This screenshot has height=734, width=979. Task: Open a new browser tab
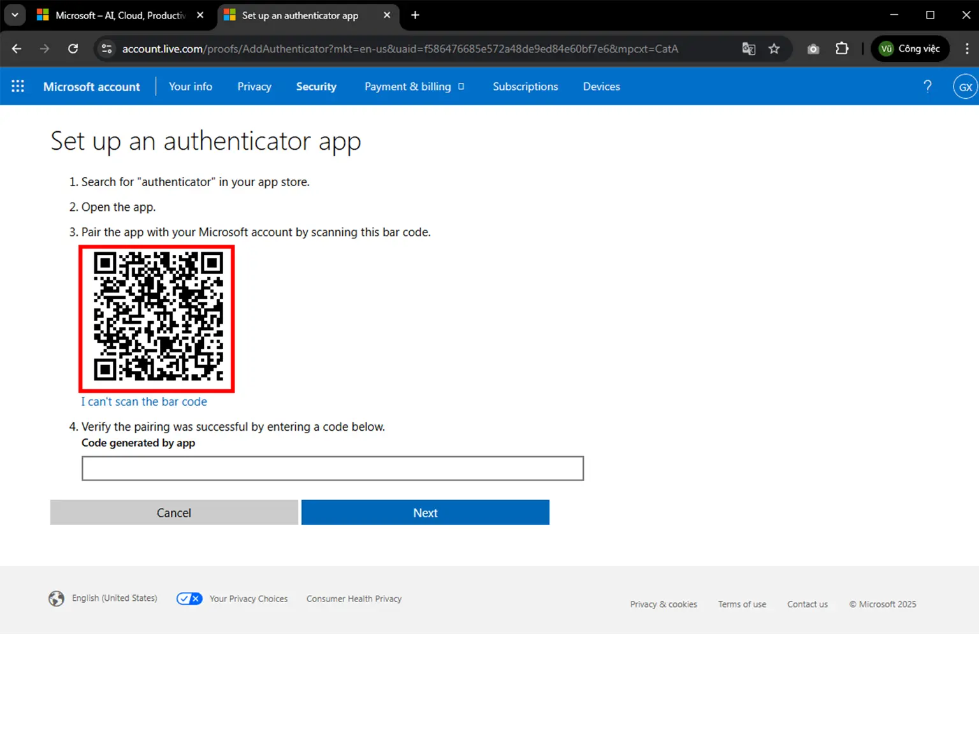(x=415, y=15)
